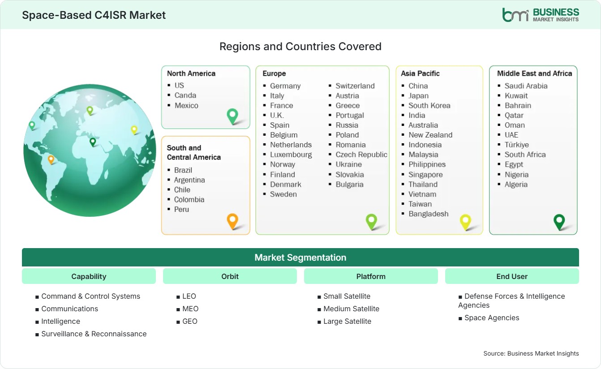Click 'MEO' under Orbit
This screenshot has width=601, height=369.
[x=190, y=309]
